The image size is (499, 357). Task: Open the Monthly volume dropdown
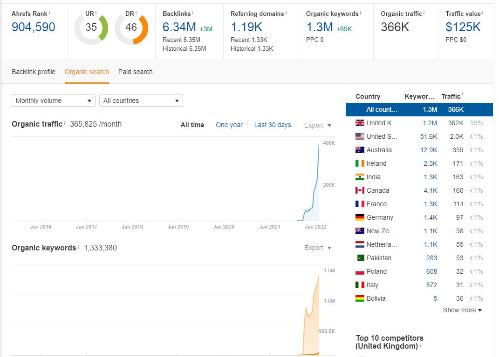click(x=54, y=101)
